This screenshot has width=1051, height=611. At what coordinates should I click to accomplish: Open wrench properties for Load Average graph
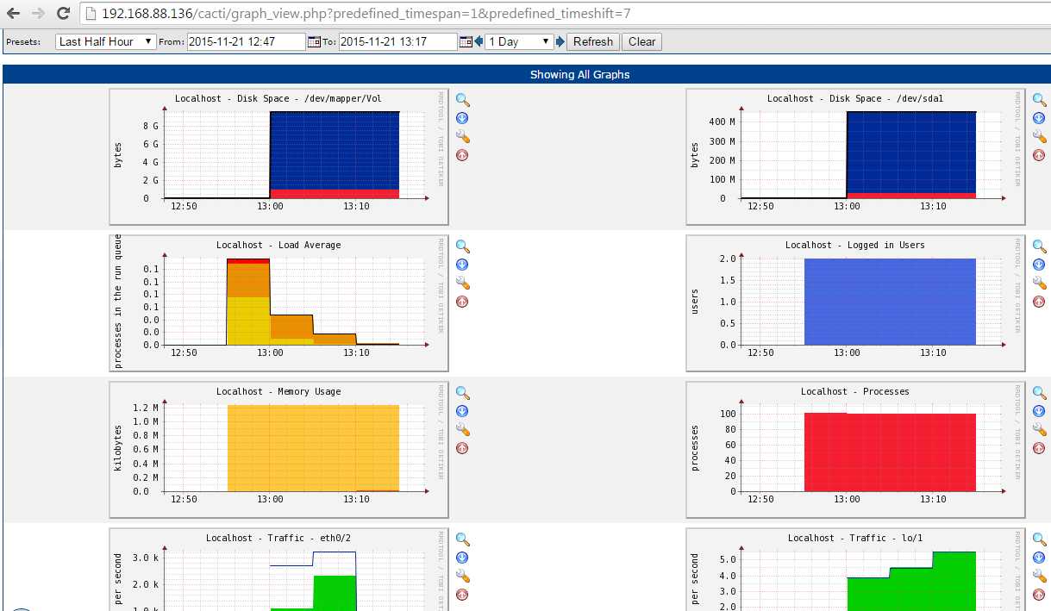pyautogui.click(x=462, y=284)
